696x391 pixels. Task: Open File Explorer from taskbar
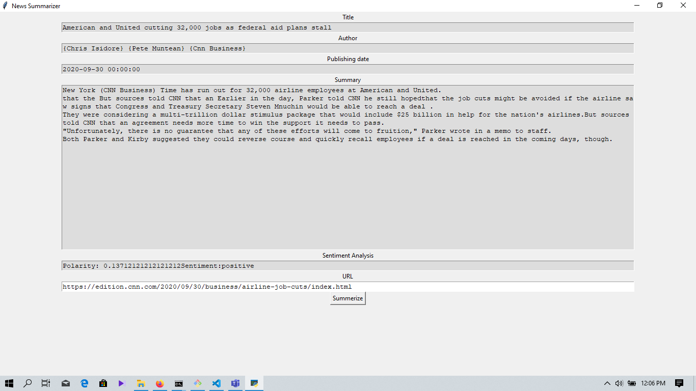pyautogui.click(x=141, y=383)
